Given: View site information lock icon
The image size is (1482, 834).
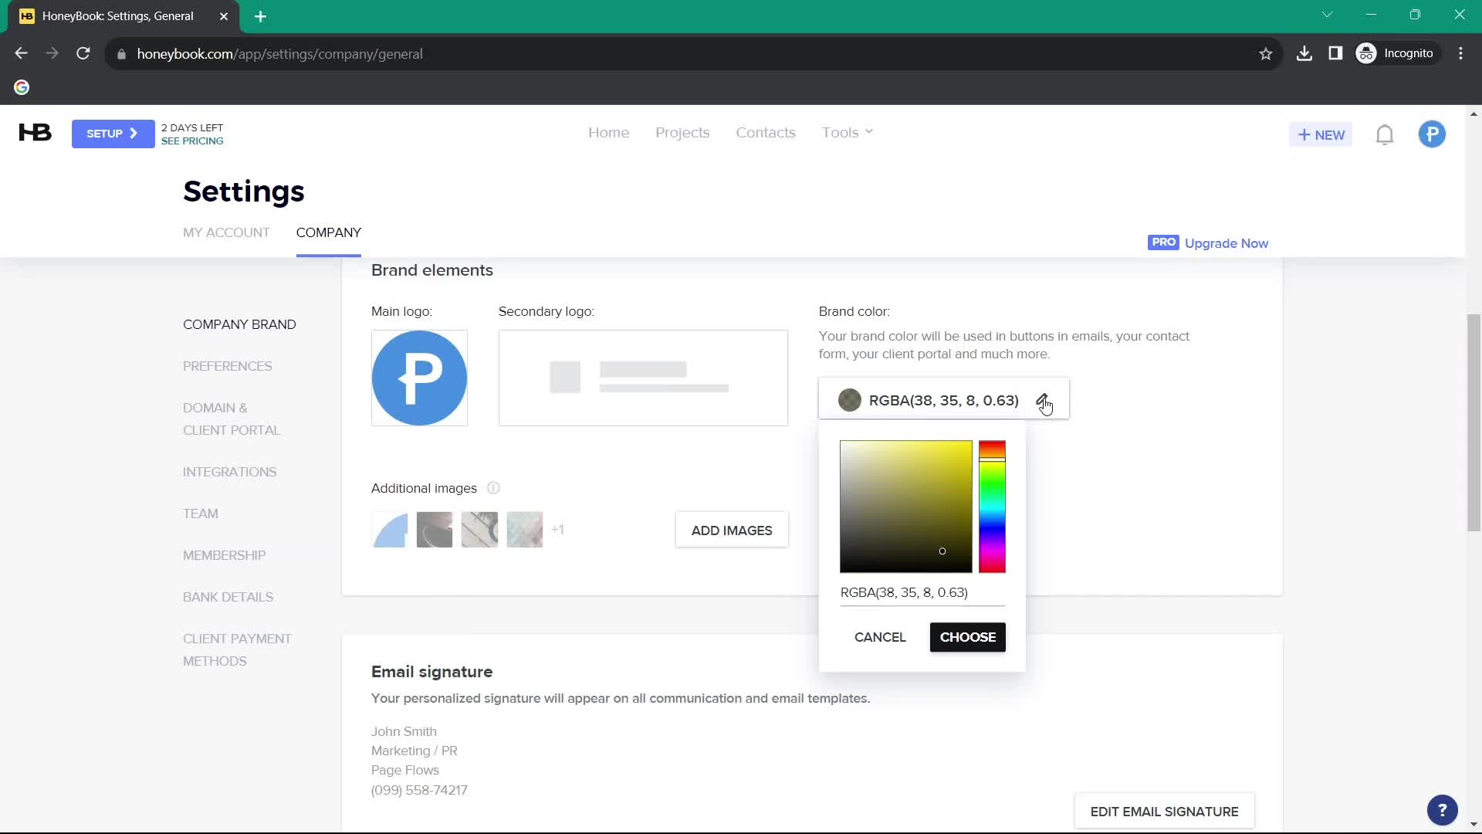Looking at the screenshot, I should point(121,54).
